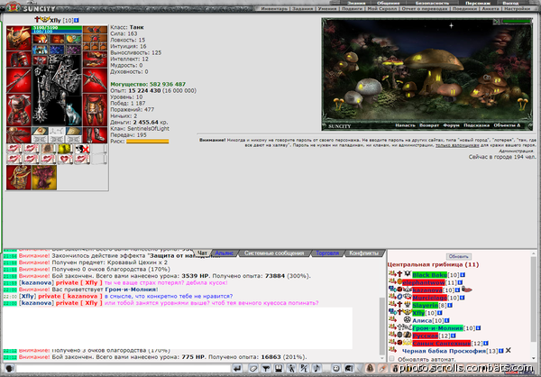Click the bell icon in the bottom toolbar

[370, 368]
